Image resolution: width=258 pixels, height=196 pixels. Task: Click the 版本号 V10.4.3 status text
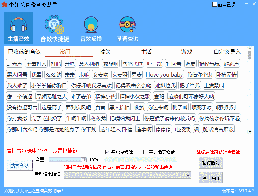click(238, 191)
